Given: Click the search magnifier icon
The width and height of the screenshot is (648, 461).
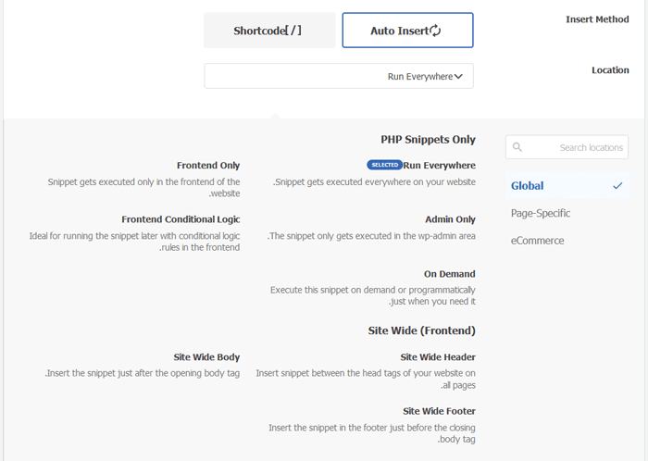Looking at the screenshot, I should click(x=517, y=147).
